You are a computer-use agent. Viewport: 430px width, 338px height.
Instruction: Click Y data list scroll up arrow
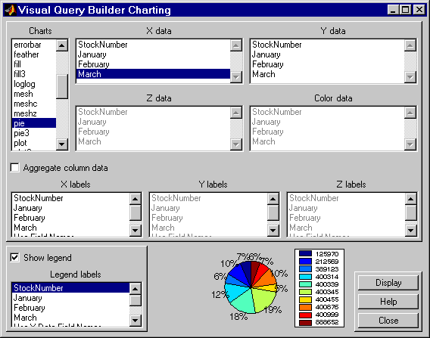410,45
